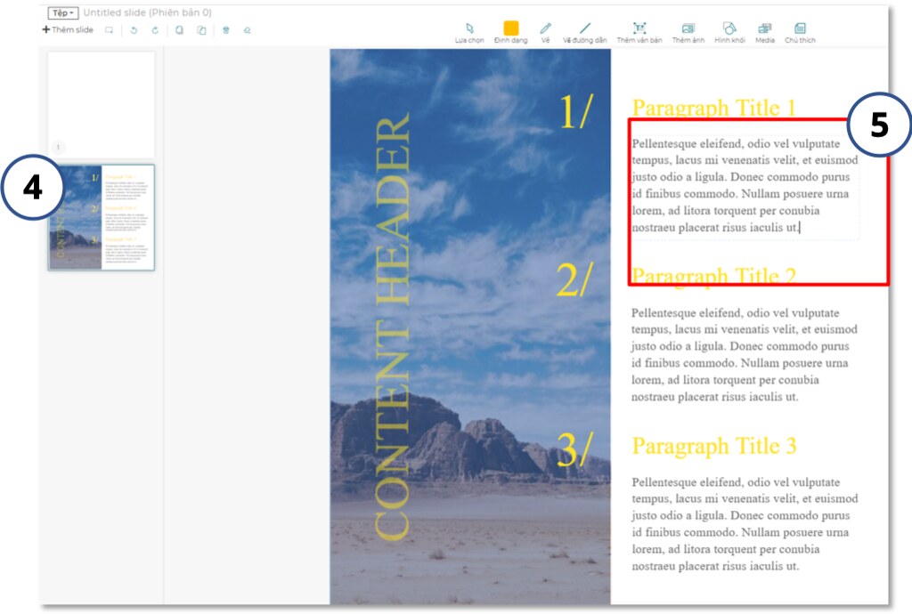
Task: Click the Thêm văn bản text tool
Action: (639, 29)
